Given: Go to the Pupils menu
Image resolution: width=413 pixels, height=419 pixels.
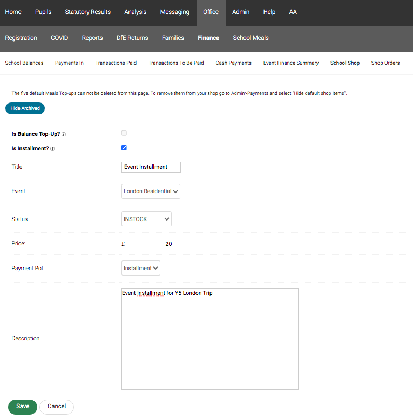Looking at the screenshot, I should [x=43, y=12].
